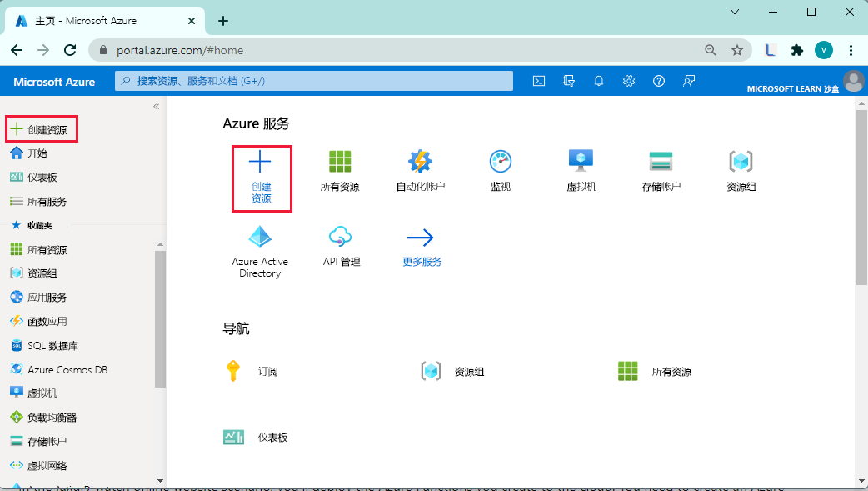Open 资源组 service tile

741,171
